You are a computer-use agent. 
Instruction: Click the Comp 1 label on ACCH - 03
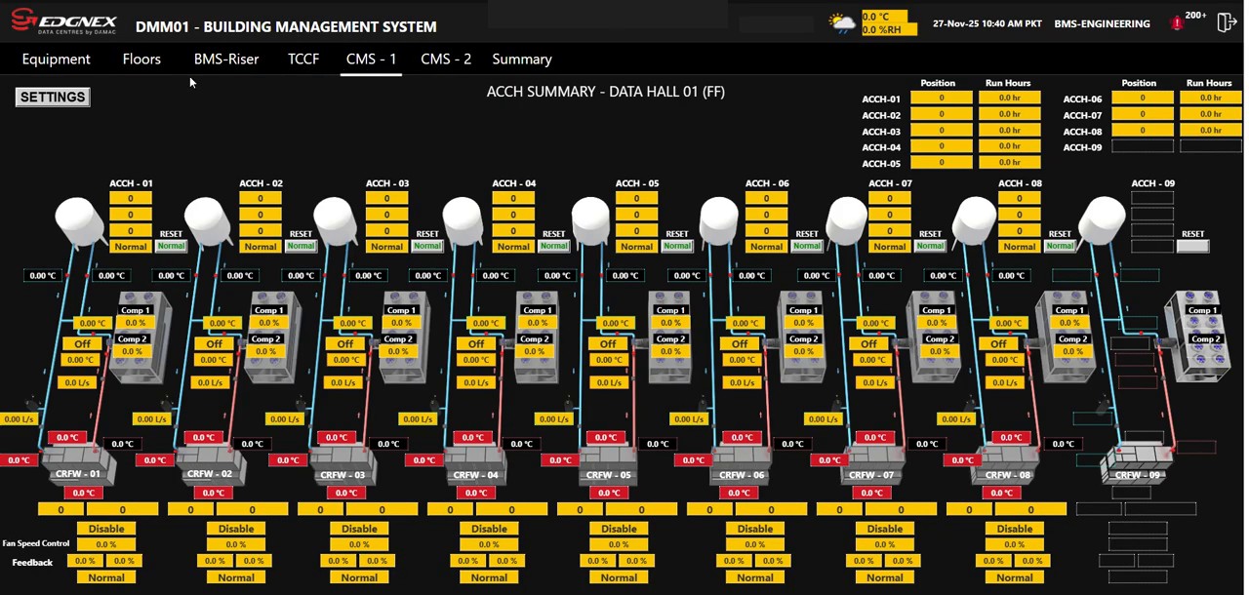[x=399, y=310]
